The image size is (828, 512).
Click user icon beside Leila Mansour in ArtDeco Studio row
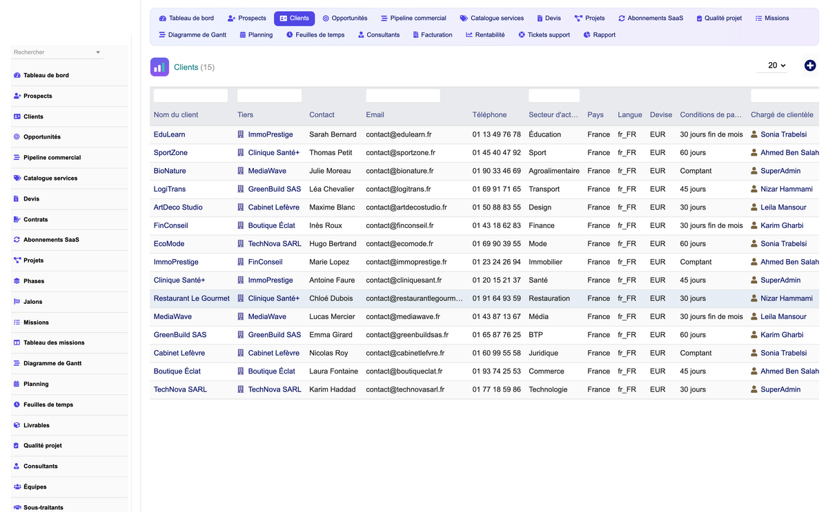pos(754,207)
